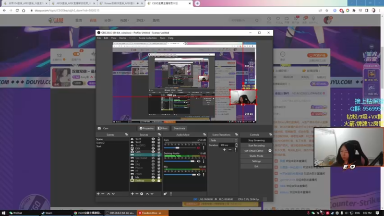The height and width of the screenshot is (216, 384).
Task: Open virtual camera settings gear icon
Action: click(x=270, y=151)
